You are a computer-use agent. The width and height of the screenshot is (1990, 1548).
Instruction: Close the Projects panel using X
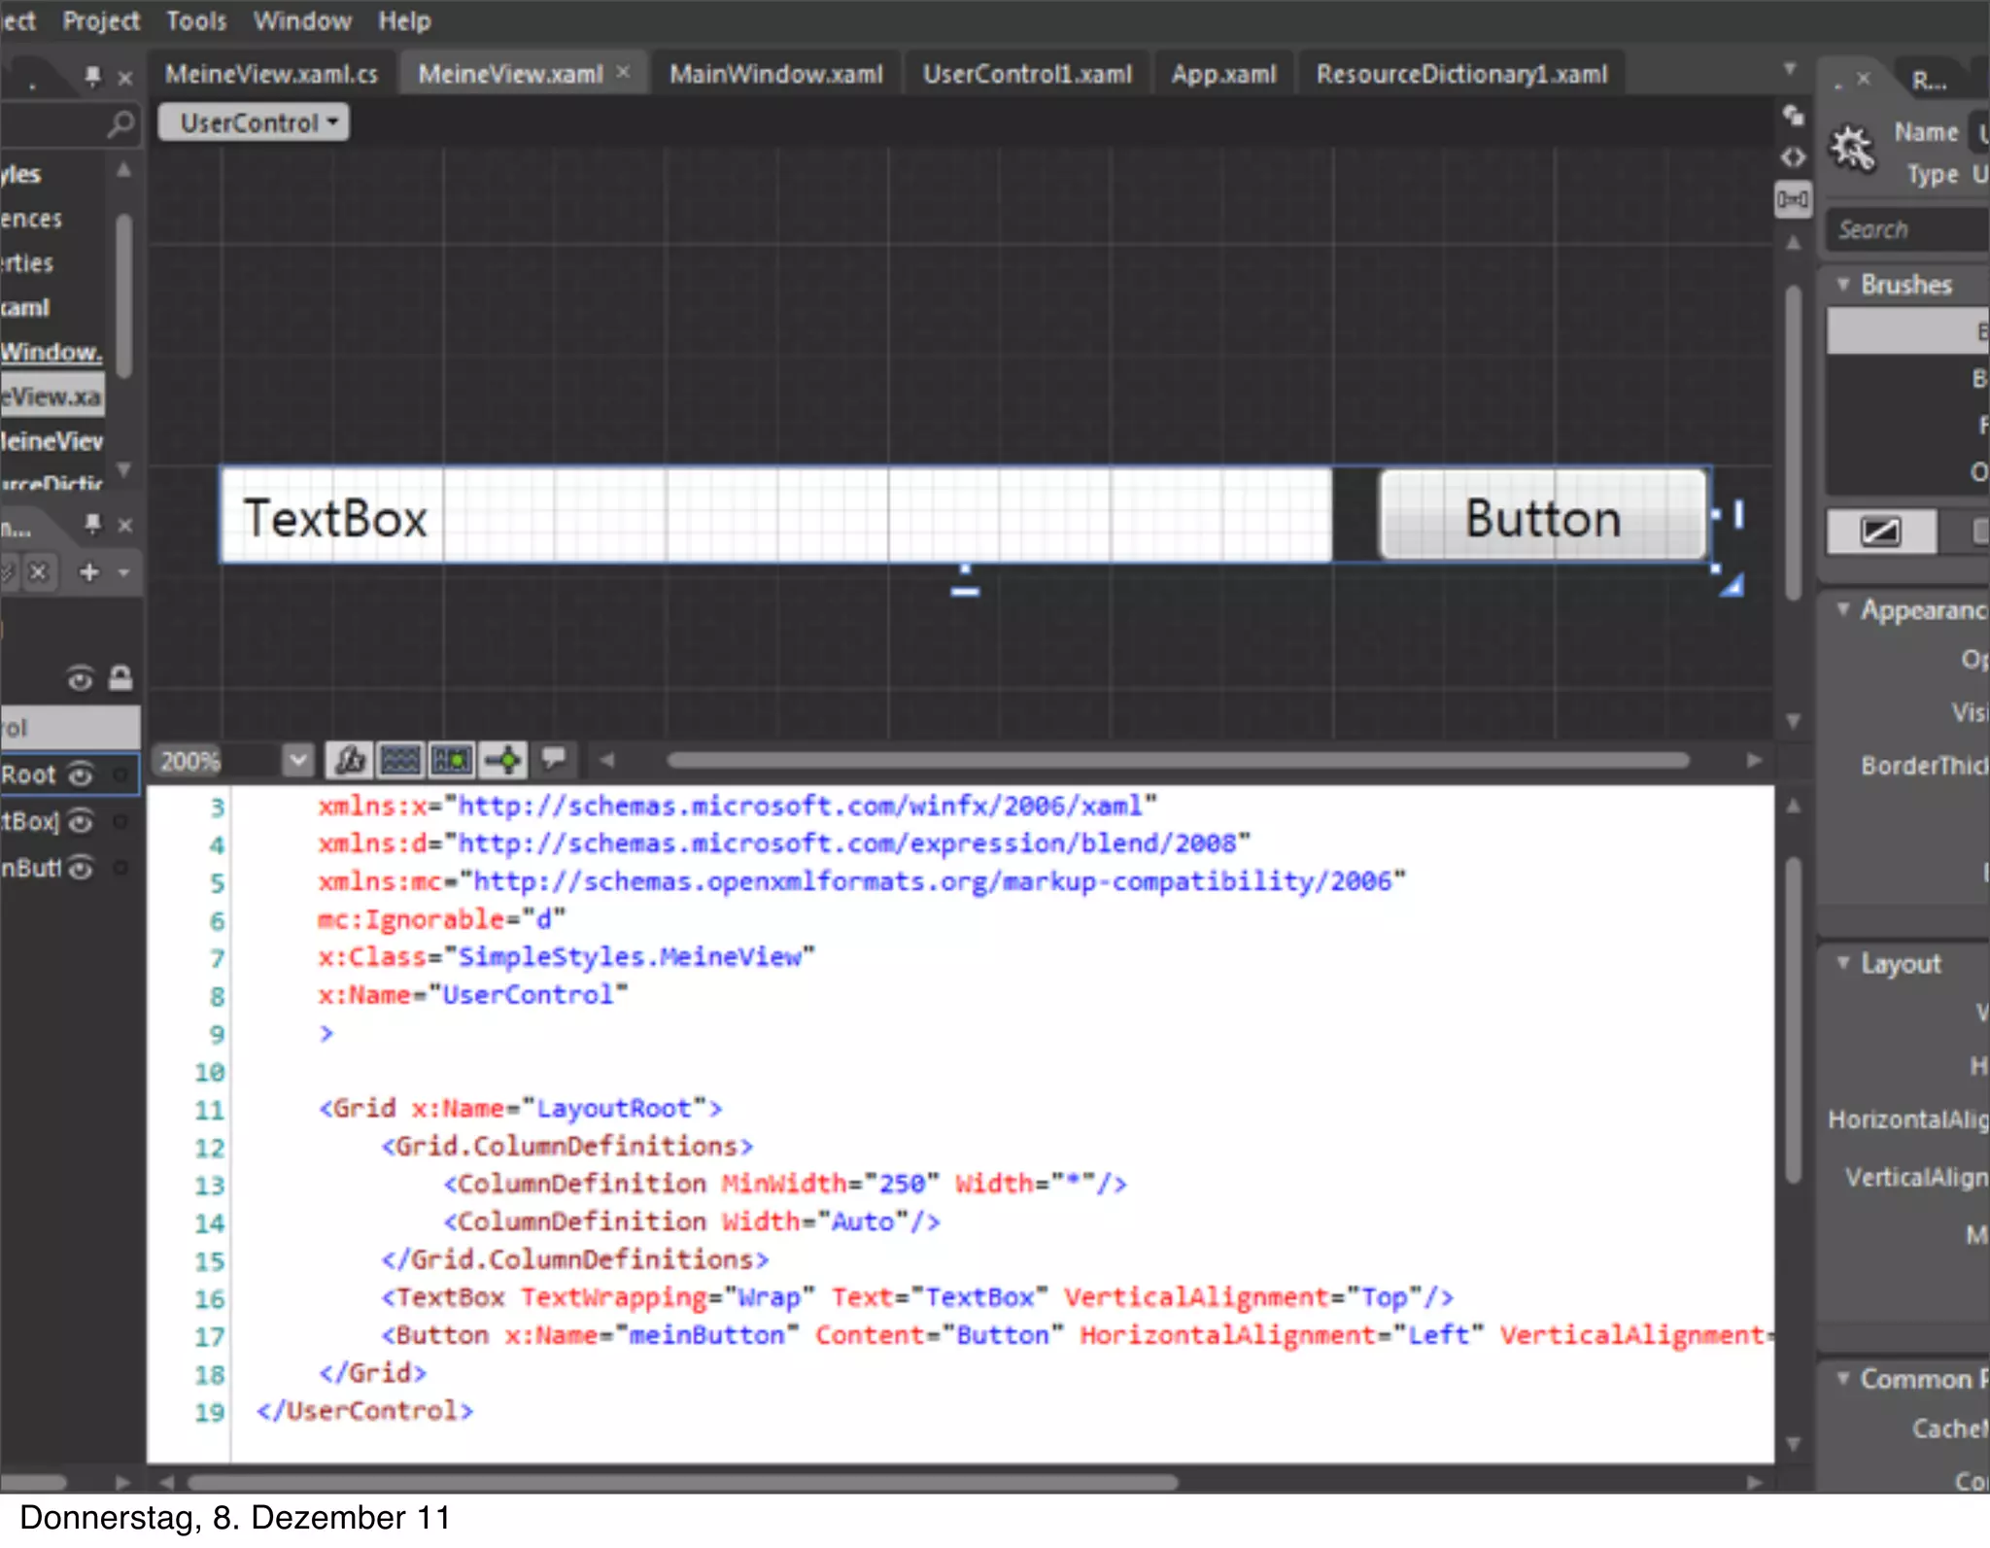tap(125, 78)
